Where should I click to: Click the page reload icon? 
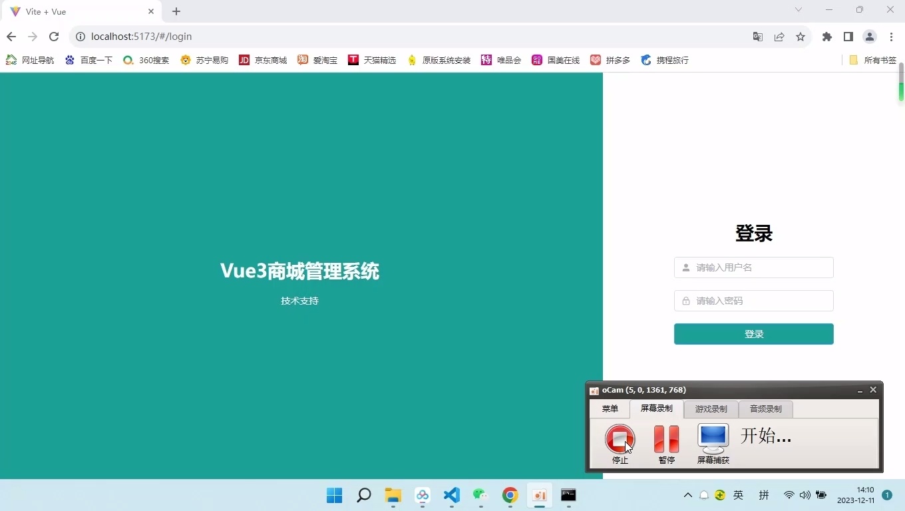click(54, 37)
